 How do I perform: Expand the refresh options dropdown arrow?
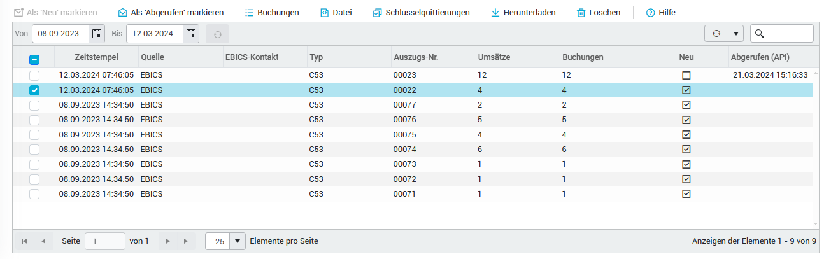(735, 34)
